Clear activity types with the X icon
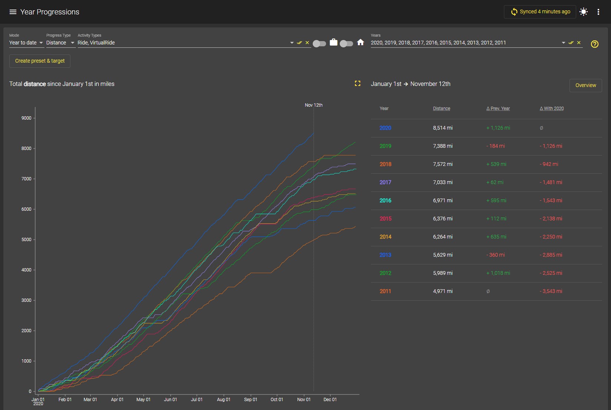611x410 pixels. 307,43
